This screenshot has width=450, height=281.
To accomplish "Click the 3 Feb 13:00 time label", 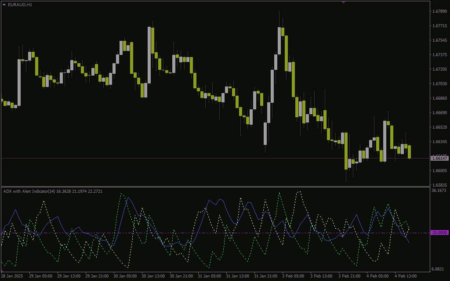I will [x=321, y=277].
